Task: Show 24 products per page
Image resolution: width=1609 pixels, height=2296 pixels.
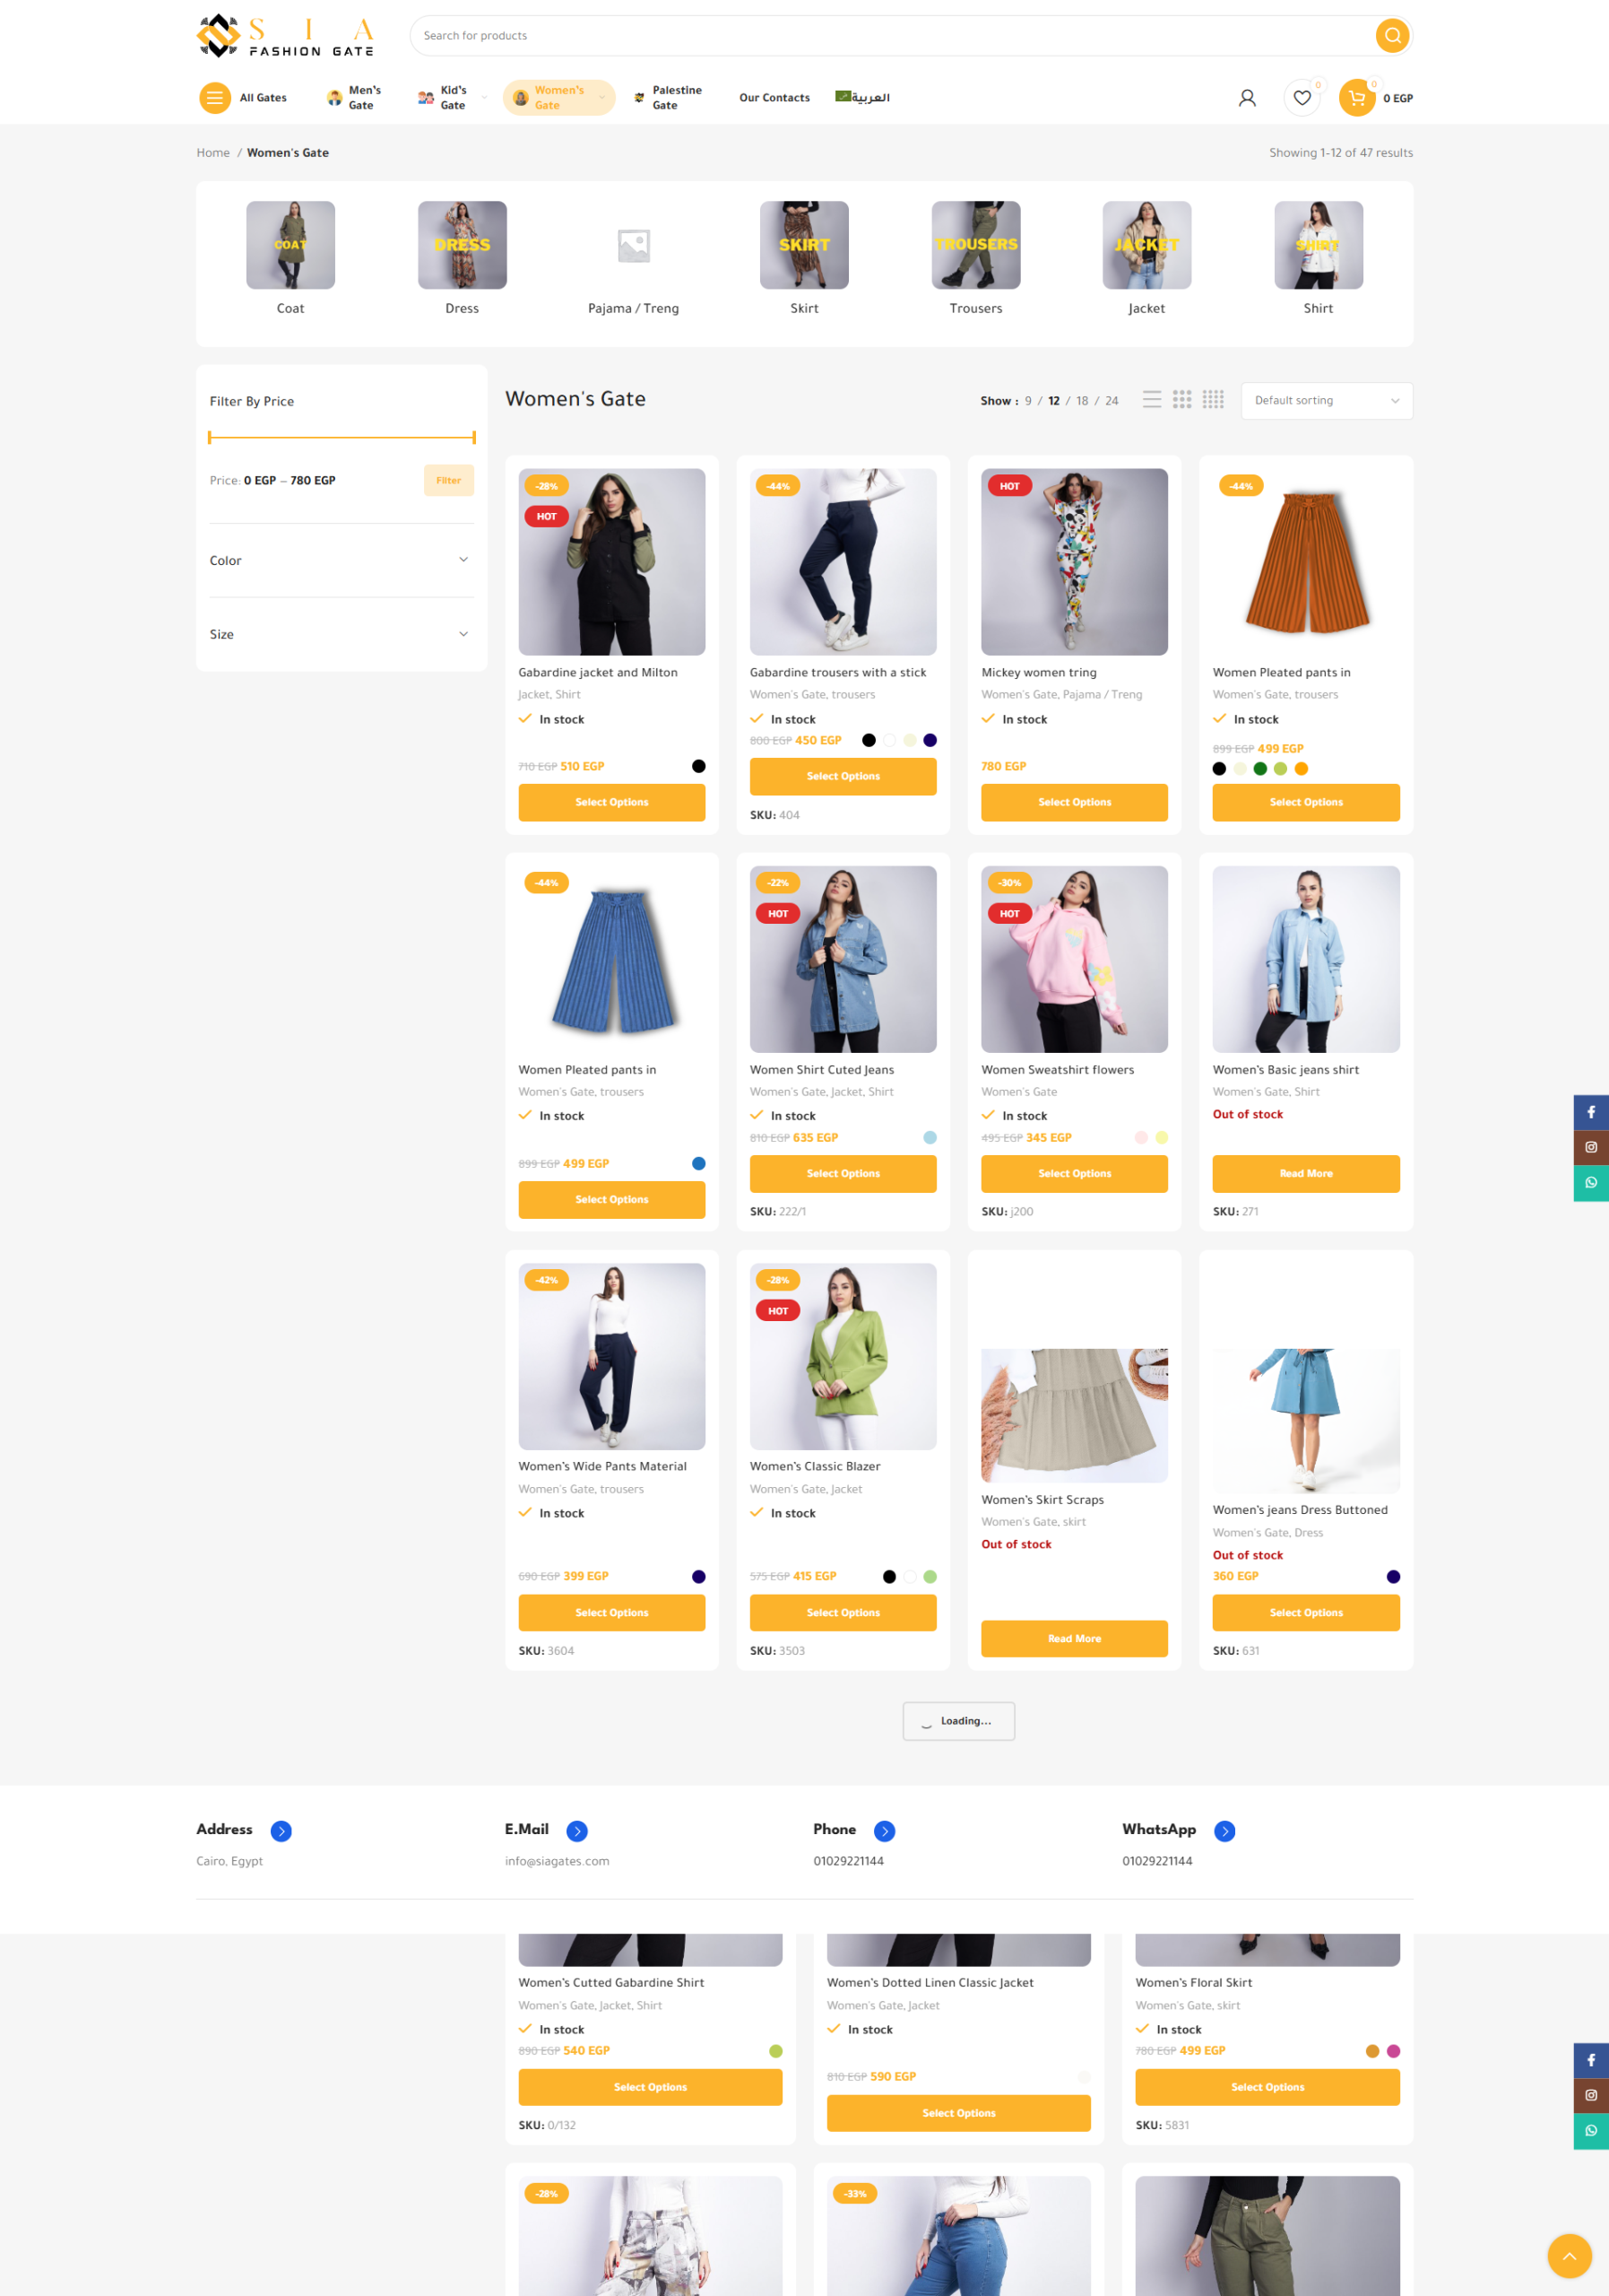Action: tap(1112, 401)
